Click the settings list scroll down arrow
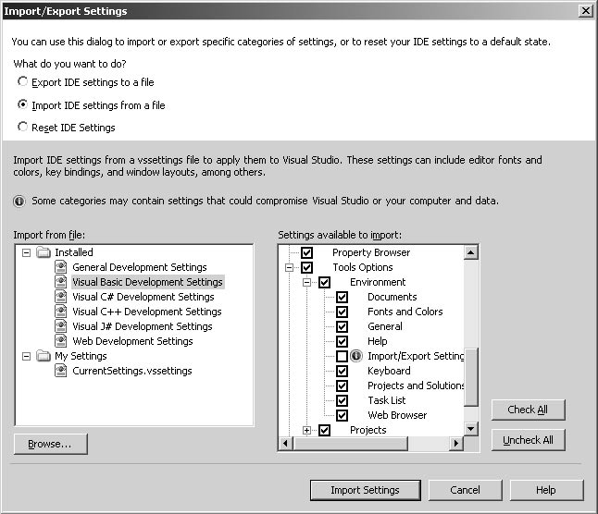Image resolution: width=598 pixels, height=514 pixels. [471, 429]
